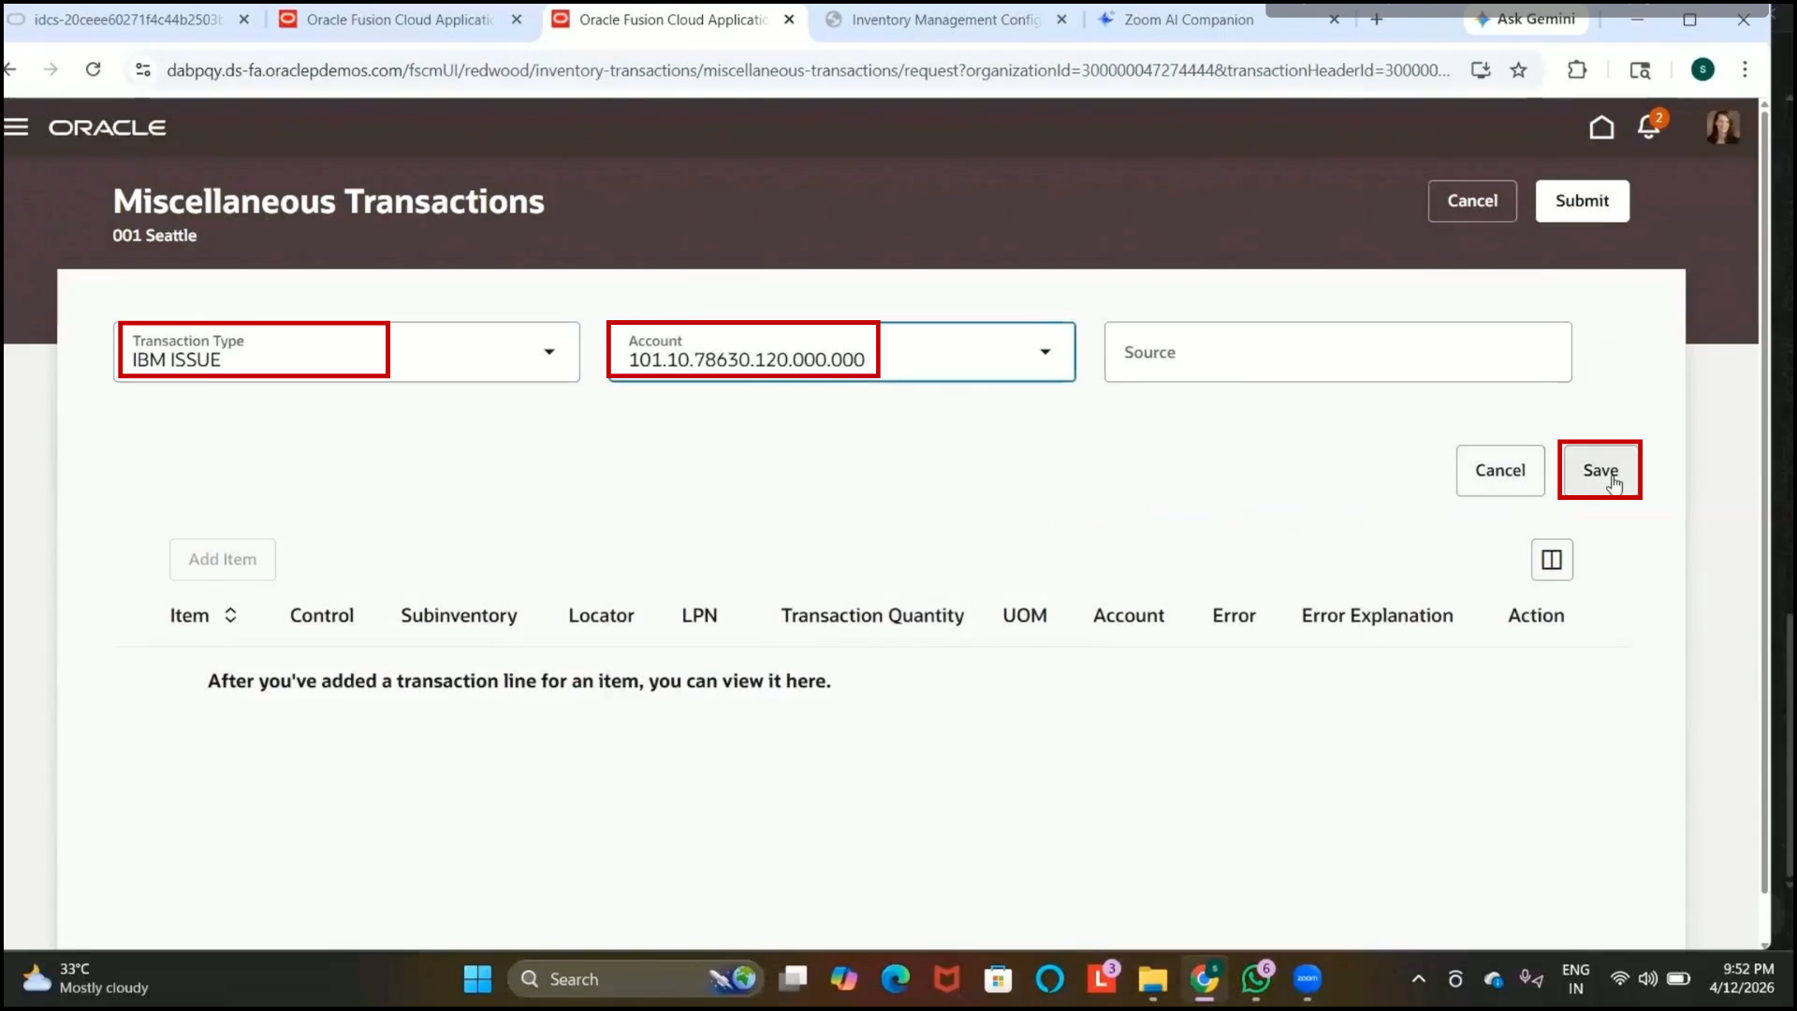Click the Oracle logo
This screenshot has height=1011, width=1797.
coord(108,127)
